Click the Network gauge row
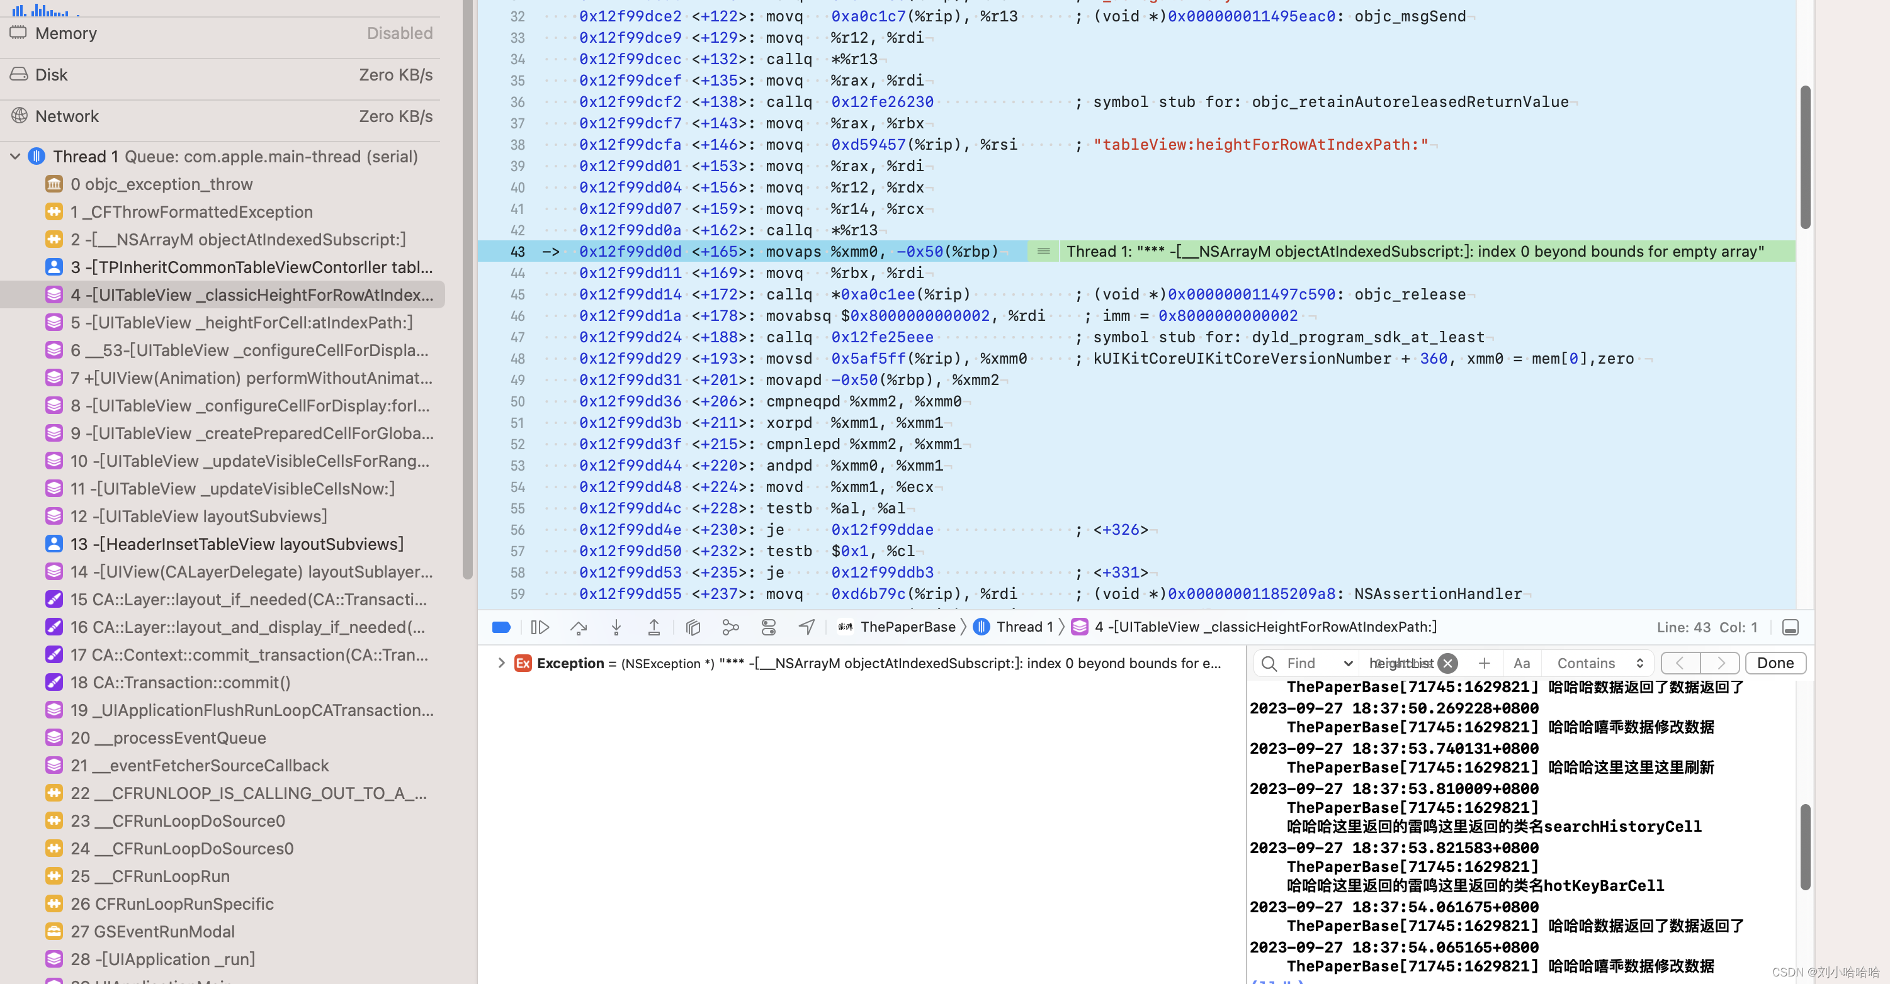1890x984 pixels. [x=220, y=116]
